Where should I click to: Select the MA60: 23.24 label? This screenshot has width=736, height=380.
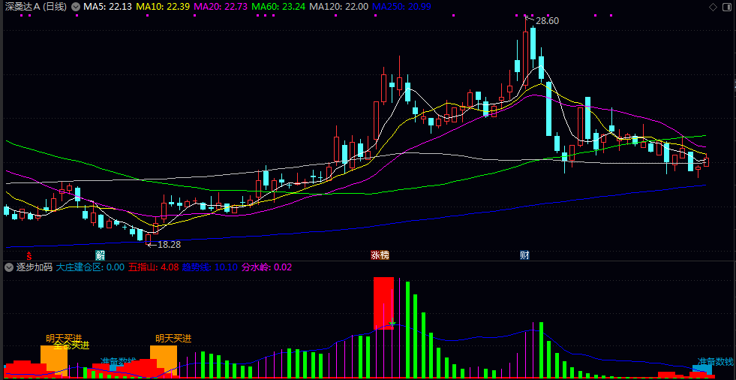pyautogui.click(x=278, y=7)
